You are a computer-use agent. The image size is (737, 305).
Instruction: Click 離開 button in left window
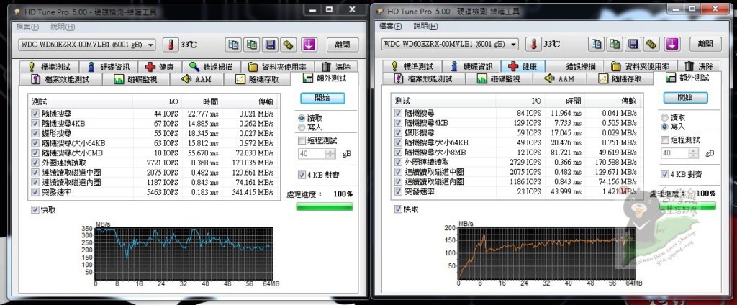(x=342, y=45)
